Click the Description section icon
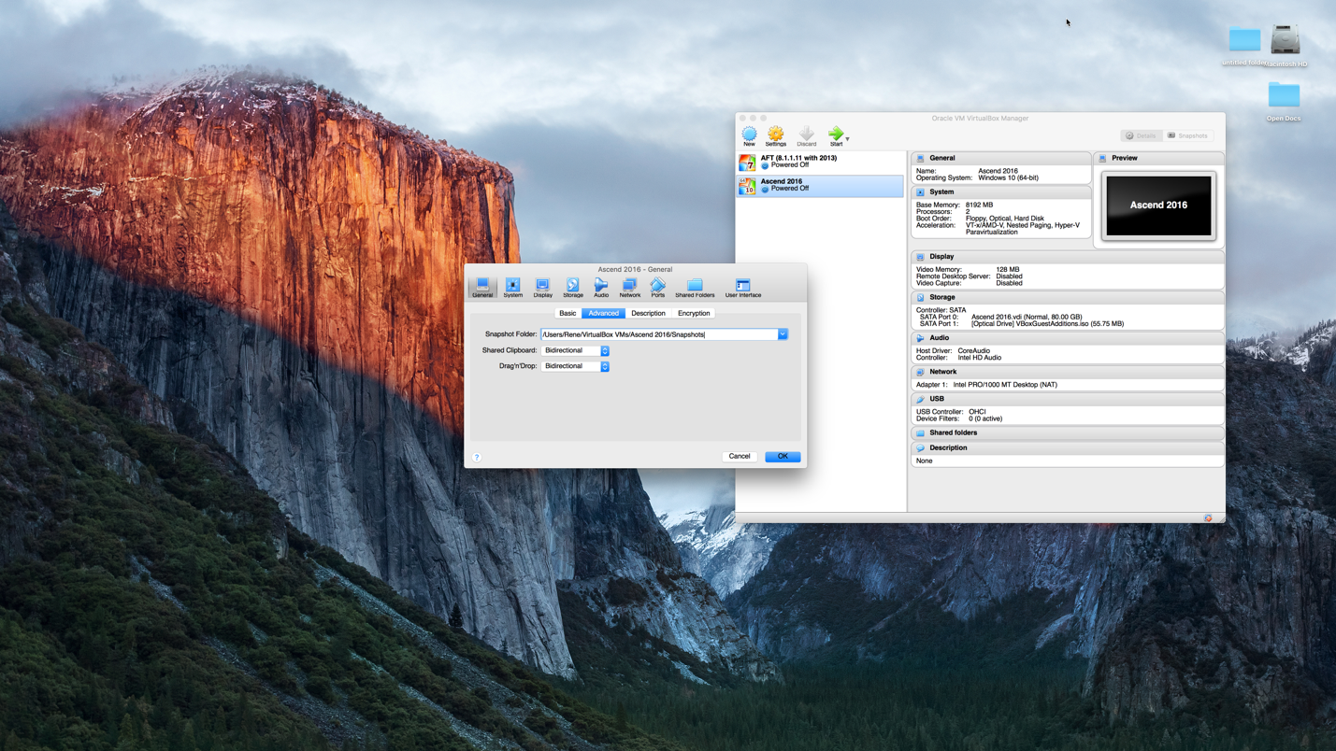The height and width of the screenshot is (751, 1336). (921, 448)
